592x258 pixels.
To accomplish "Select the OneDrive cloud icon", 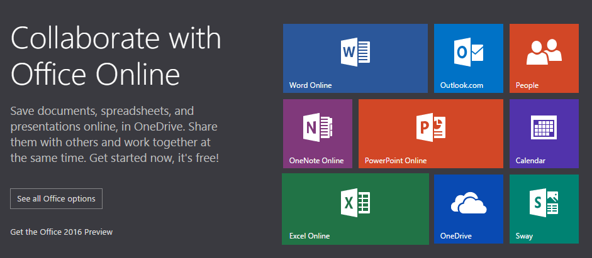I will tap(468, 203).
